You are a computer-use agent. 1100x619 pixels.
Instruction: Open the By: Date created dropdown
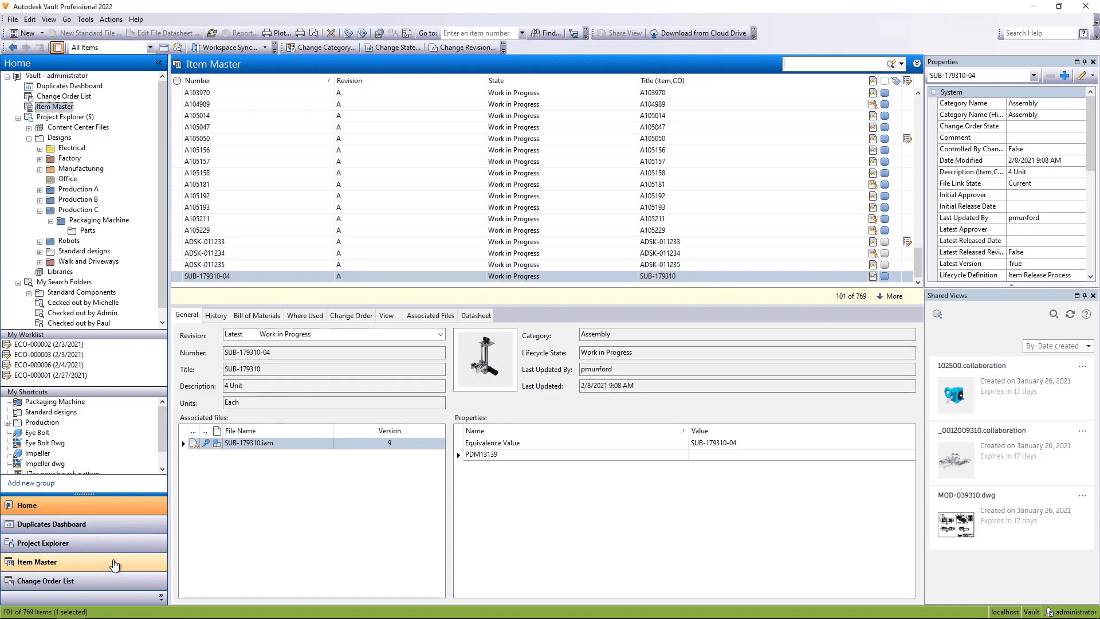1058,346
